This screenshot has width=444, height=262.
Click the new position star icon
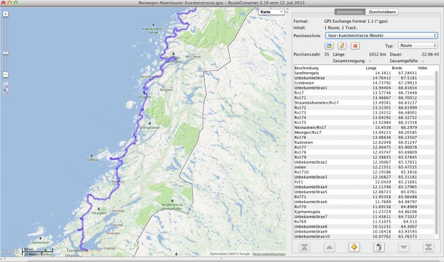353,247
